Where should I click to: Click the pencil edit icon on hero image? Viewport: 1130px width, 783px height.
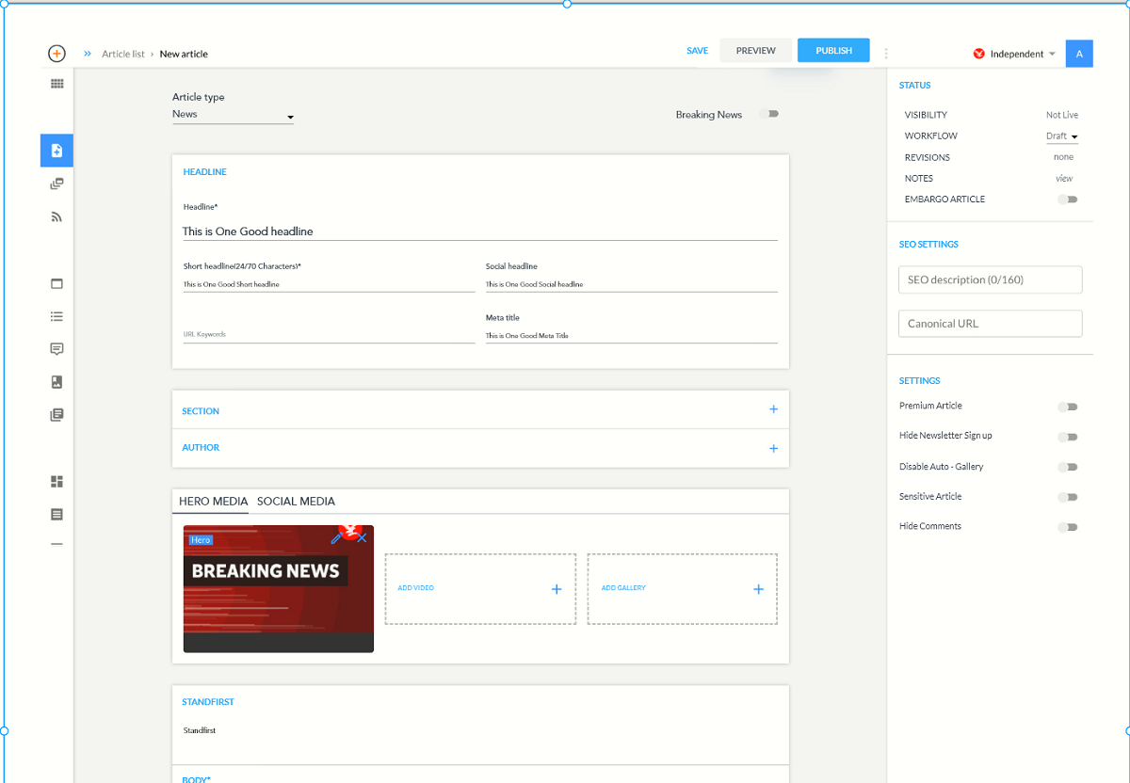336,538
